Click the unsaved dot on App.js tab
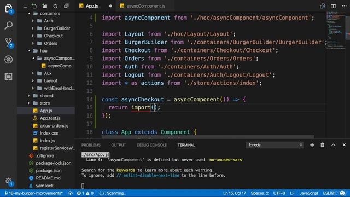350x197 pixels. pyautogui.click(x=110, y=6)
